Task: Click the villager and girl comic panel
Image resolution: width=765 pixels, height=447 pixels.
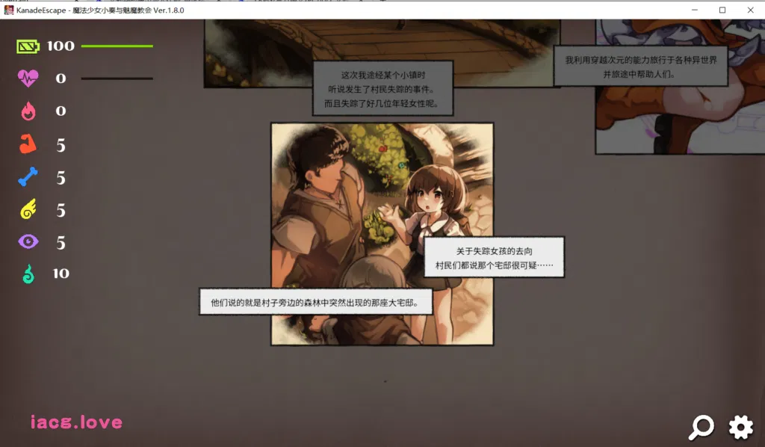Action: coord(382,234)
